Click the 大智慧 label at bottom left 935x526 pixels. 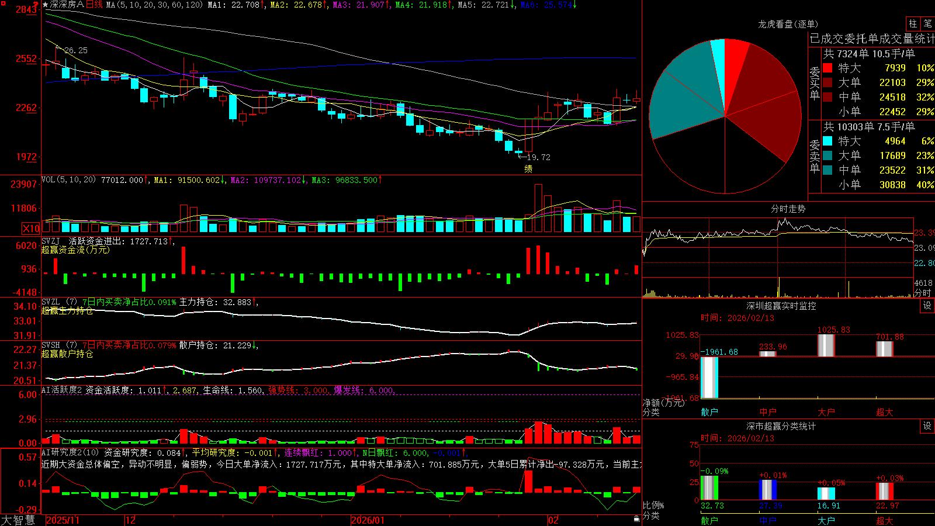pos(18,520)
